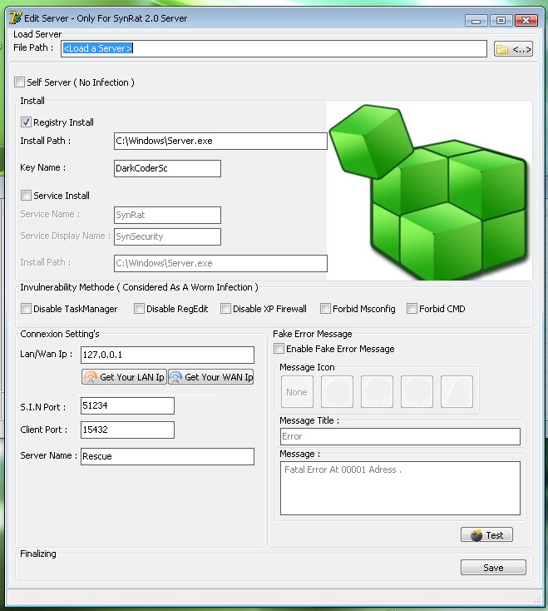The height and width of the screenshot is (611, 548).
Task: Click the Message text area with Fatal Error
Action: tap(400, 489)
